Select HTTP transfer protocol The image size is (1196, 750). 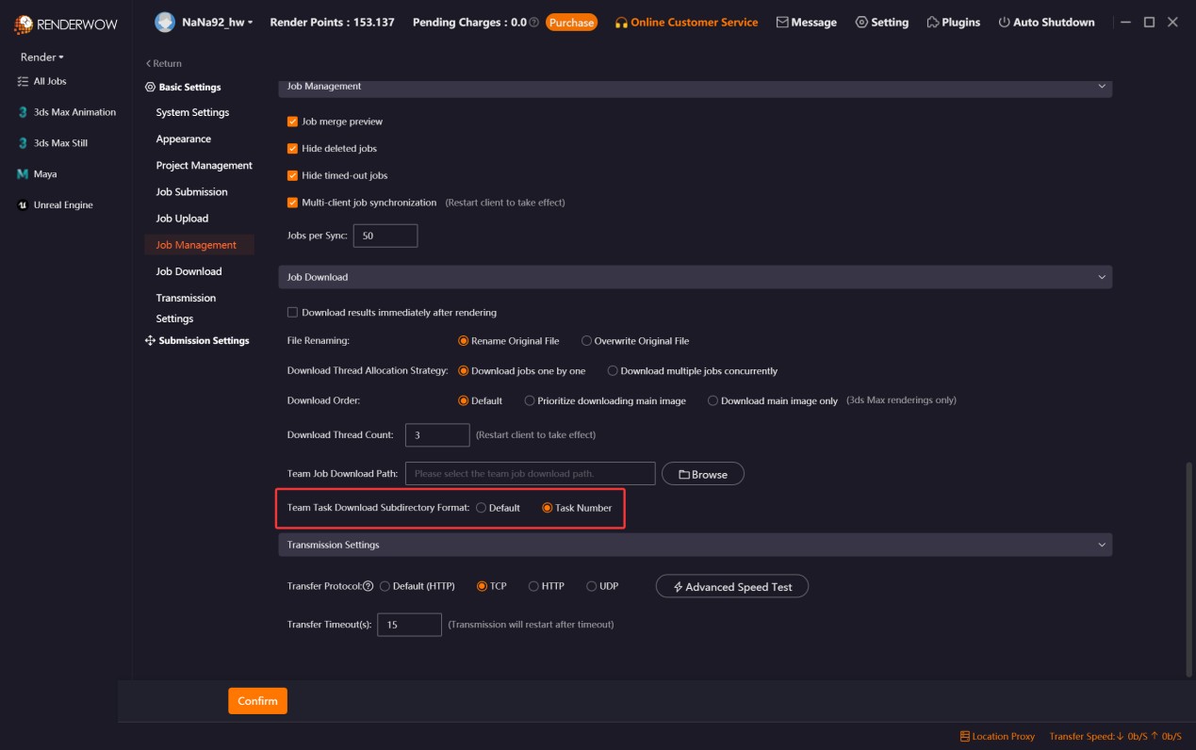click(533, 586)
